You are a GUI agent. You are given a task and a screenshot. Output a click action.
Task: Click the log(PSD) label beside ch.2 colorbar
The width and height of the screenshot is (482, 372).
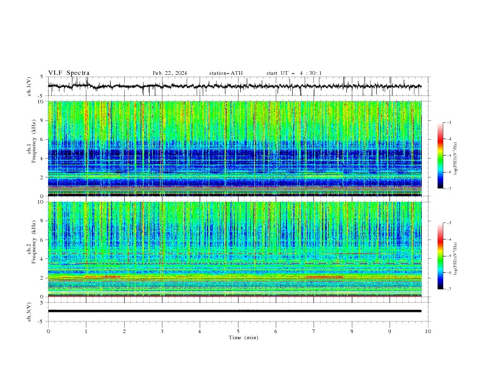[x=455, y=259]
